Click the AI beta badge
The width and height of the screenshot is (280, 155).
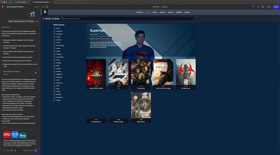tap(37, 7)
